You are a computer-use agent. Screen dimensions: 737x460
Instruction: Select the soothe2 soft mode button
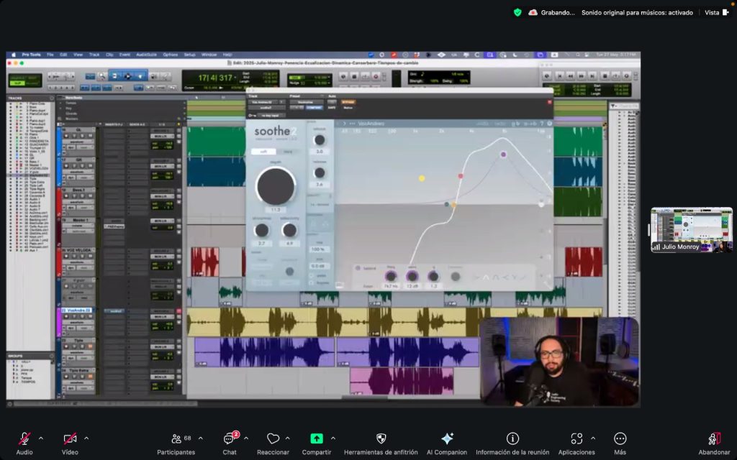pyautogui.click(x=264, y=152)
